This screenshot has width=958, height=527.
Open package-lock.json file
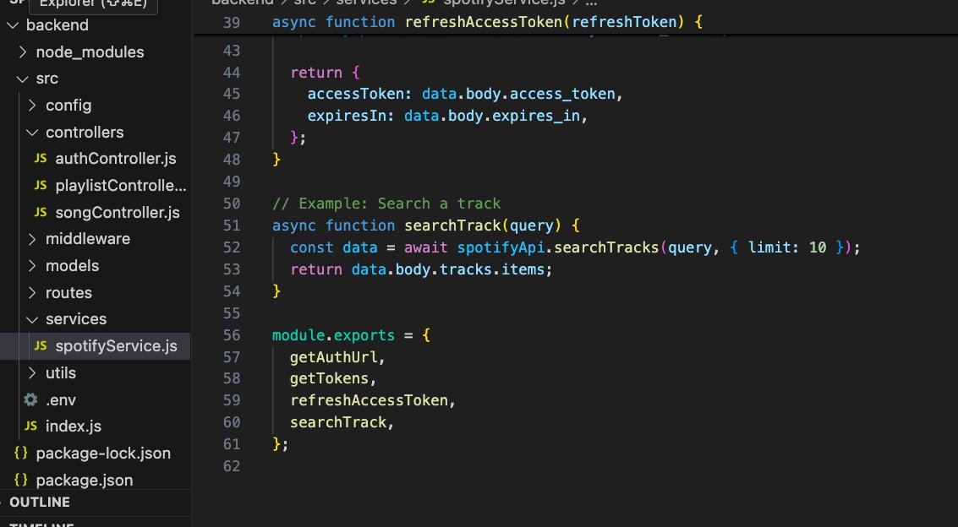pyautogui.click(x=103, y=454)
